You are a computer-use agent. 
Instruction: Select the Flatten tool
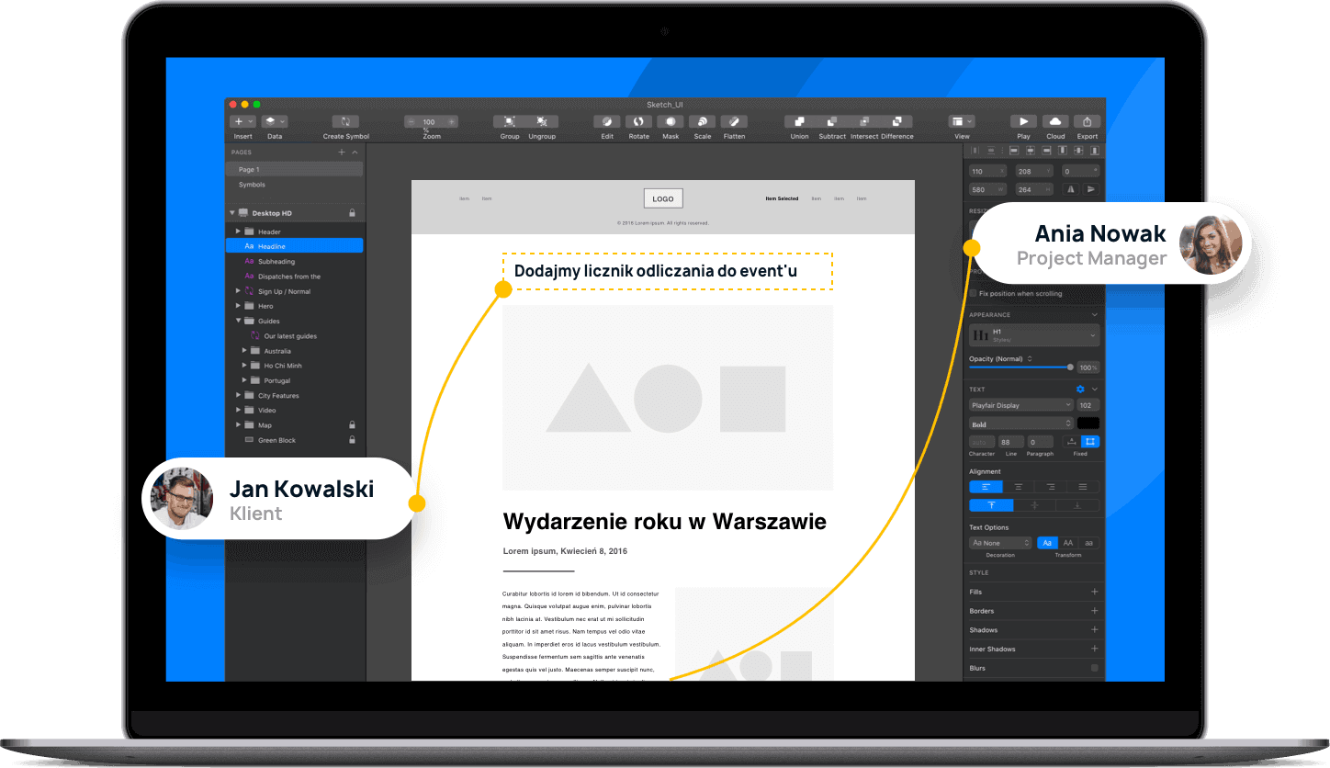pyautogui.click(x=734, y=121)
